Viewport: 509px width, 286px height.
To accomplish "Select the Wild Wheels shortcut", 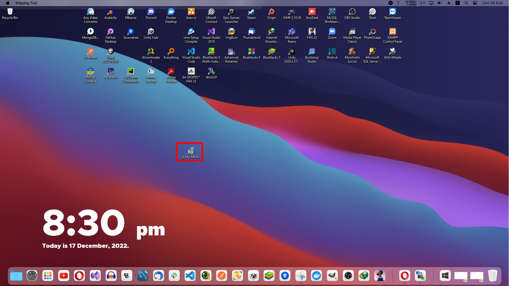I will [x=392, y=54].
